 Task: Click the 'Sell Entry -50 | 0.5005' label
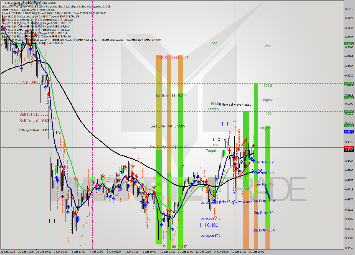click(x=168, y=126)
